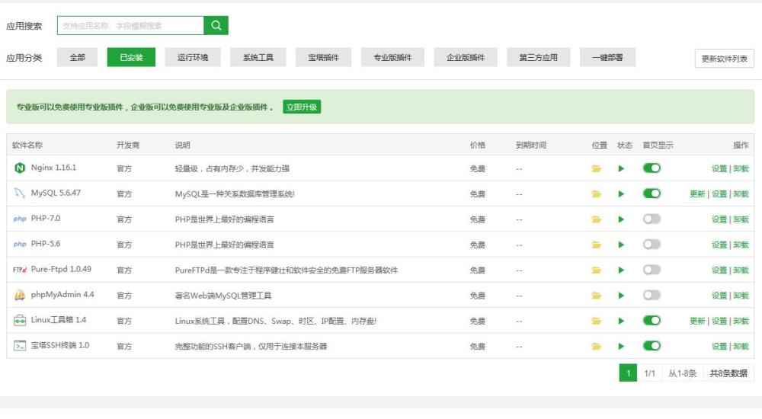Open Pure-Ftpd folder location icon
The width and height of the screenshot is (762, 419).
(597, 270)
